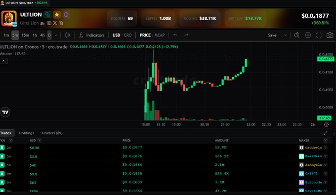Image resolution: width=336 pixels, height=195 pixels.
Task: Filter by maker Ericnode
Action: coord(325,182)
